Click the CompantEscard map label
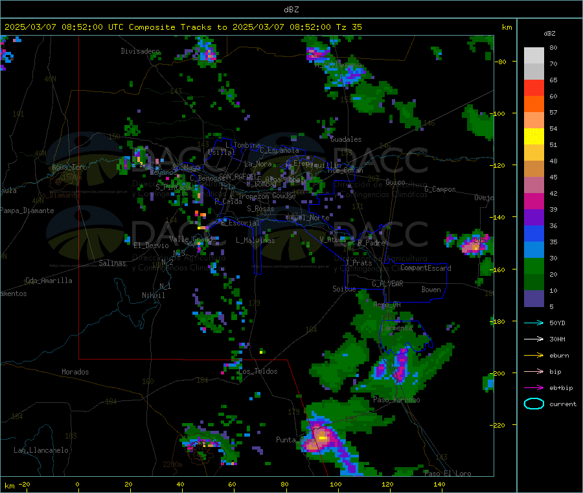 tap(426, 268)
